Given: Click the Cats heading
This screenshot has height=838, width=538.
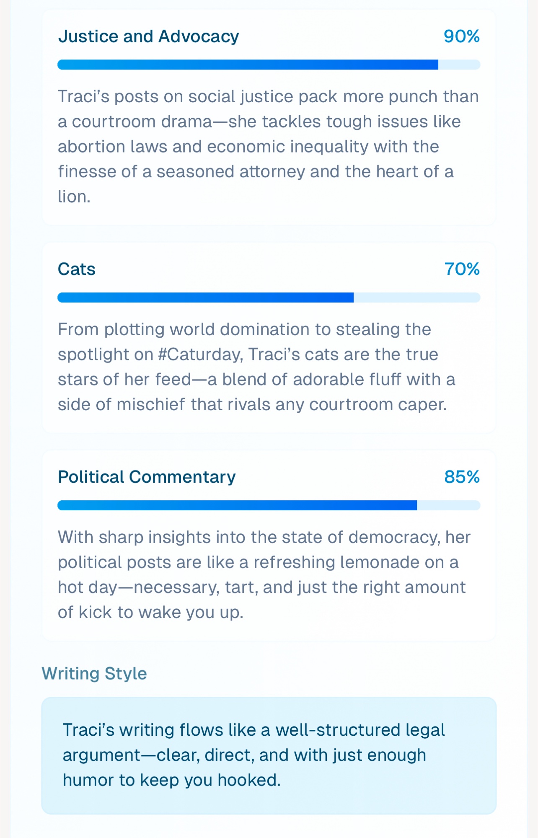Looking at the screenshot, I should pos(77,269).
